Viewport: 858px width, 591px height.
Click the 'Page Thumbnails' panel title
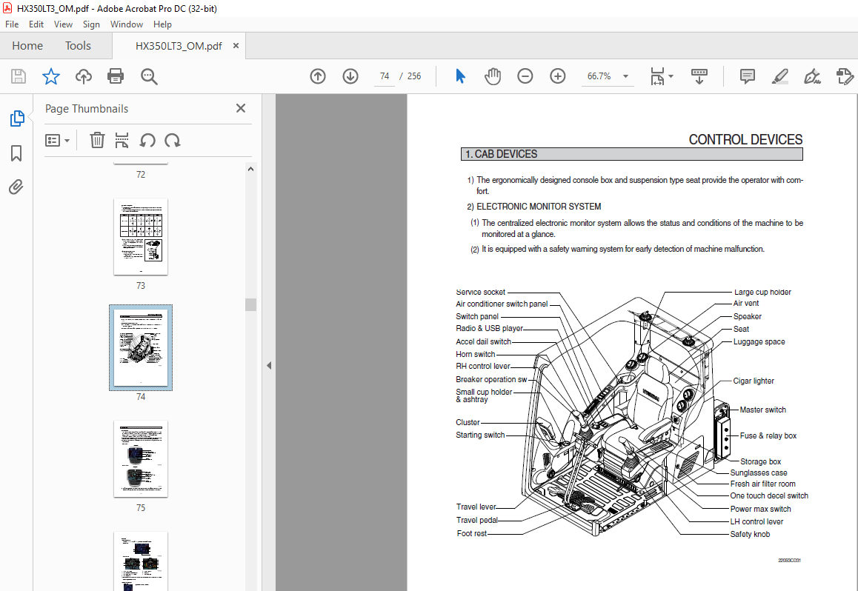pyautogui.click(x=87, y=109)
